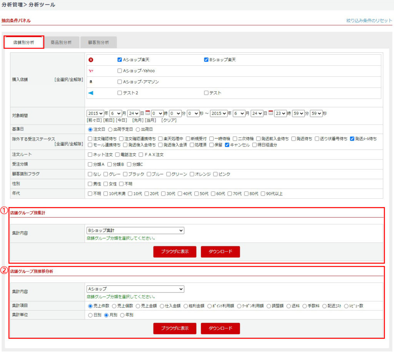Screen dimensions: 394x357
Task: Uncheck the Aショップ楽天 store checkbox
Action: point(120,60)
